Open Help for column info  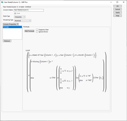[117, 16]
